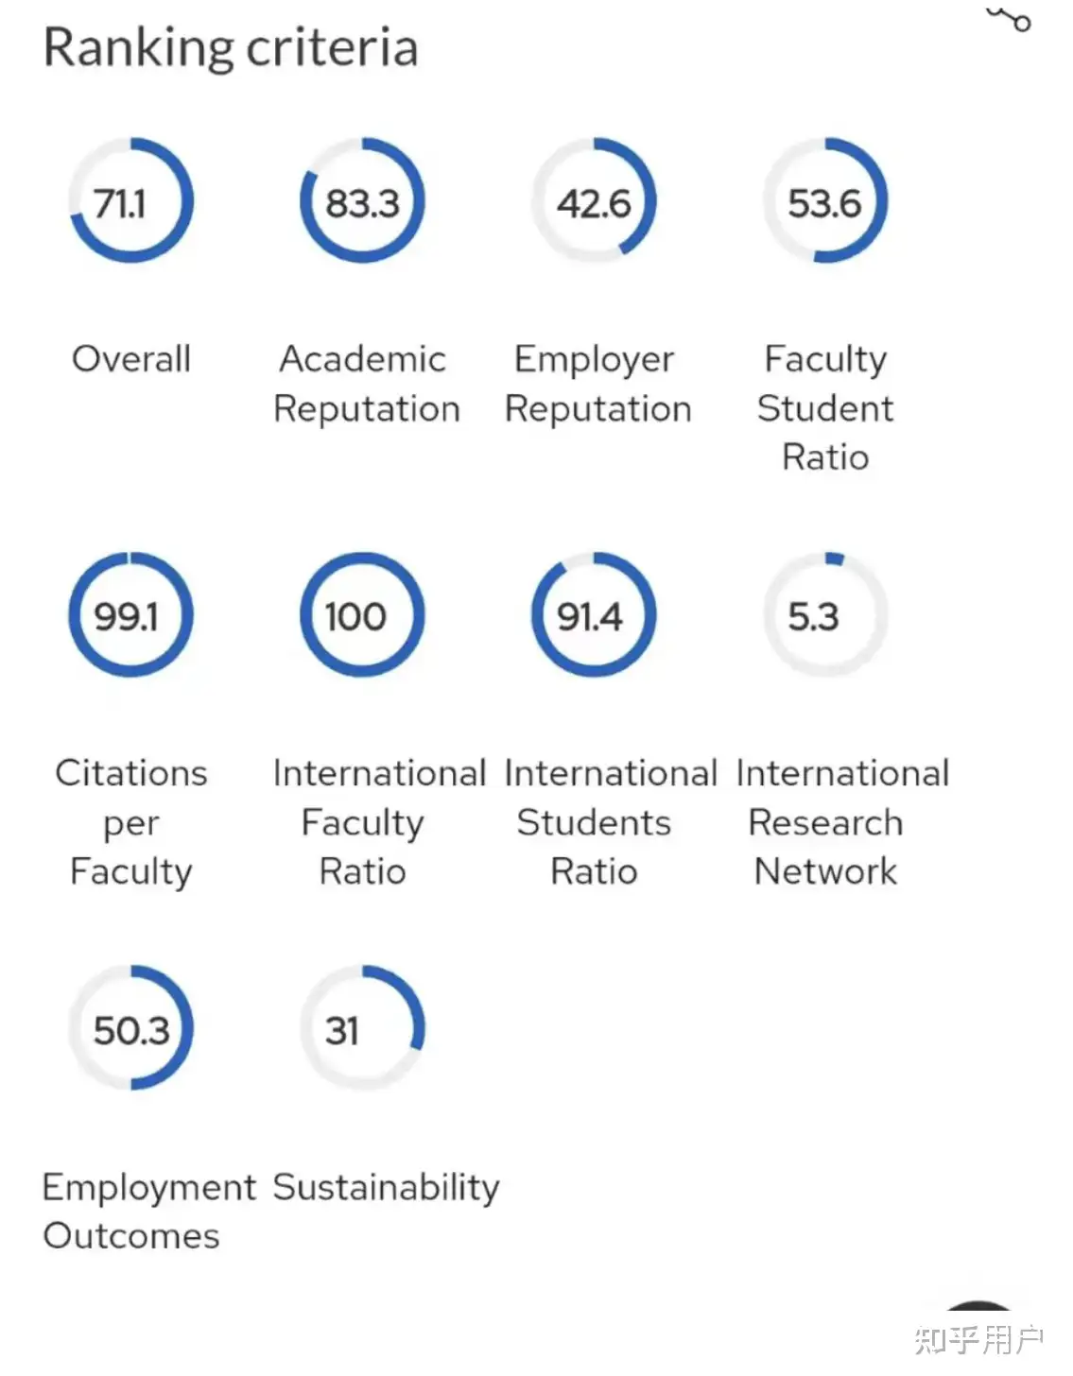Viewport: 1073px width, 1376px height.
Task: Click the Faculty Student Ratio label
Action: [x=825, y=408]
